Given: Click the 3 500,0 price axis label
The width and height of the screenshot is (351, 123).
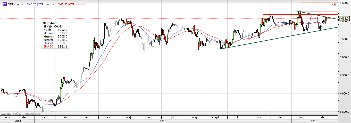Looking at the screenshot, I should [345, 112].
